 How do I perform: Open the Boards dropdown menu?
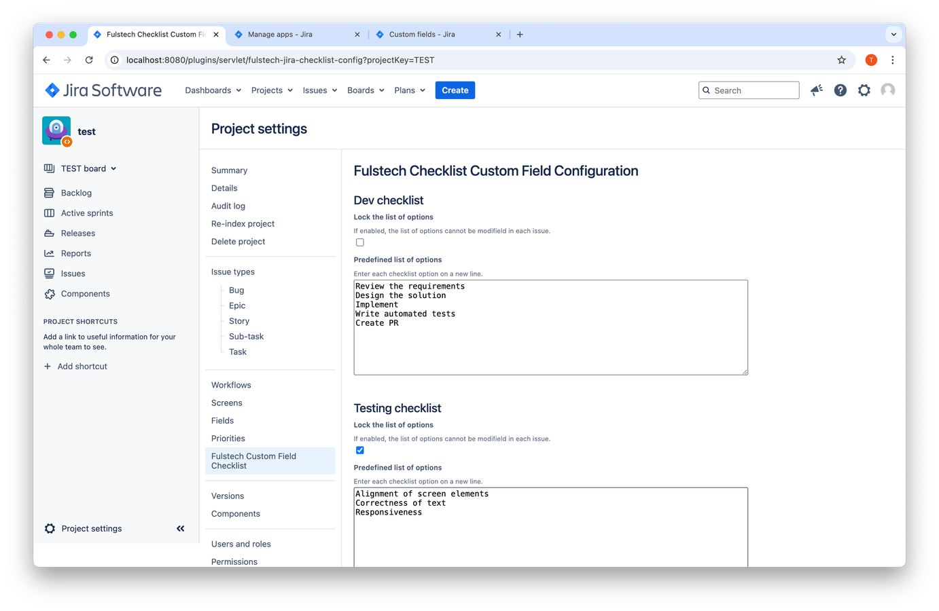[366, 90]
